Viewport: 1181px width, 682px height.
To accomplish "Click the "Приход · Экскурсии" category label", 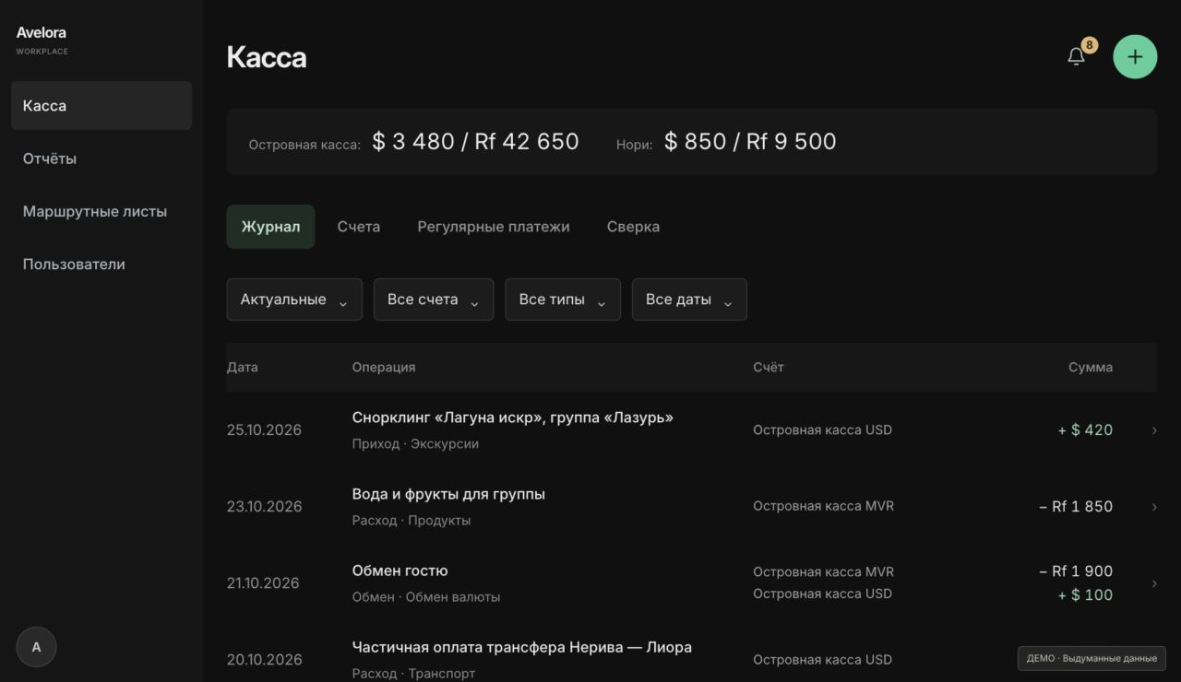I will click(x=415, y=444).
